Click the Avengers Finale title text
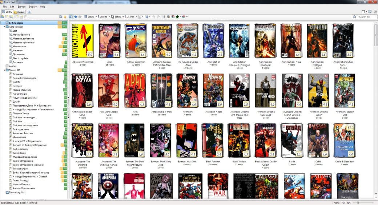The height and width of the screenshot is (205, 378). [x=214, y=112]
